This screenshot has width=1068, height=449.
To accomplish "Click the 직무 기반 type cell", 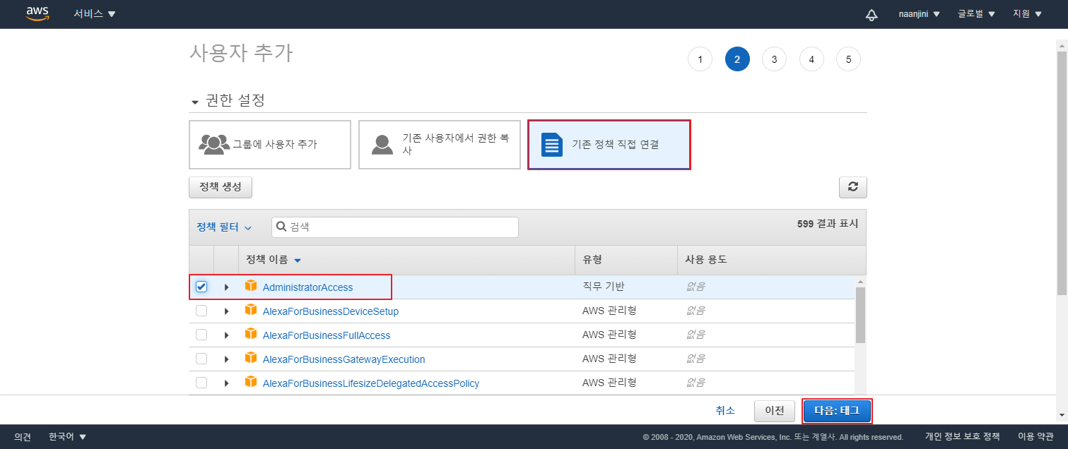I will [603, 287].
